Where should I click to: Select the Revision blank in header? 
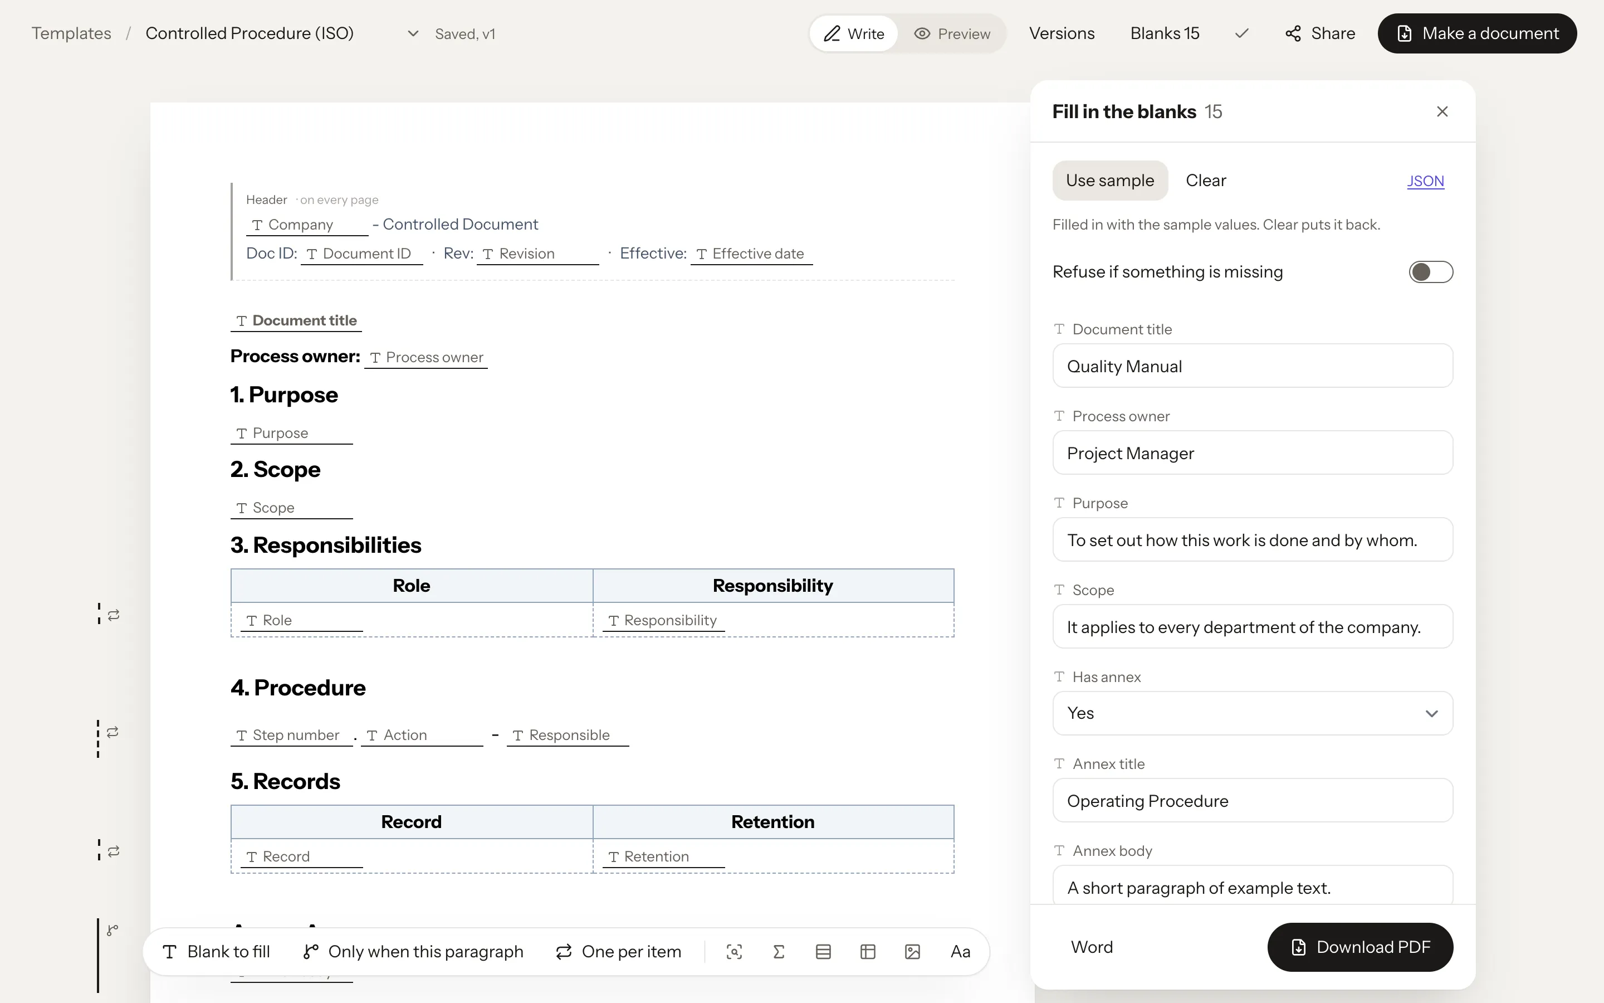point(537,254)
